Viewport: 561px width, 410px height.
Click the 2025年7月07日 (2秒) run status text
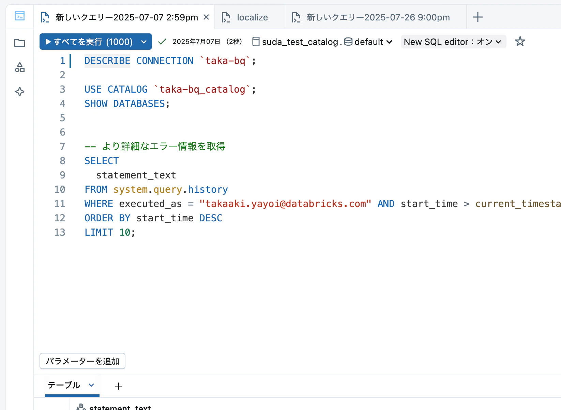(x=207, y=42)
